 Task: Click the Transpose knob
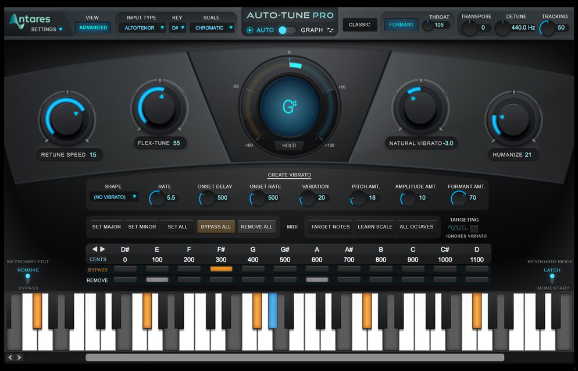tap(469, 28)
